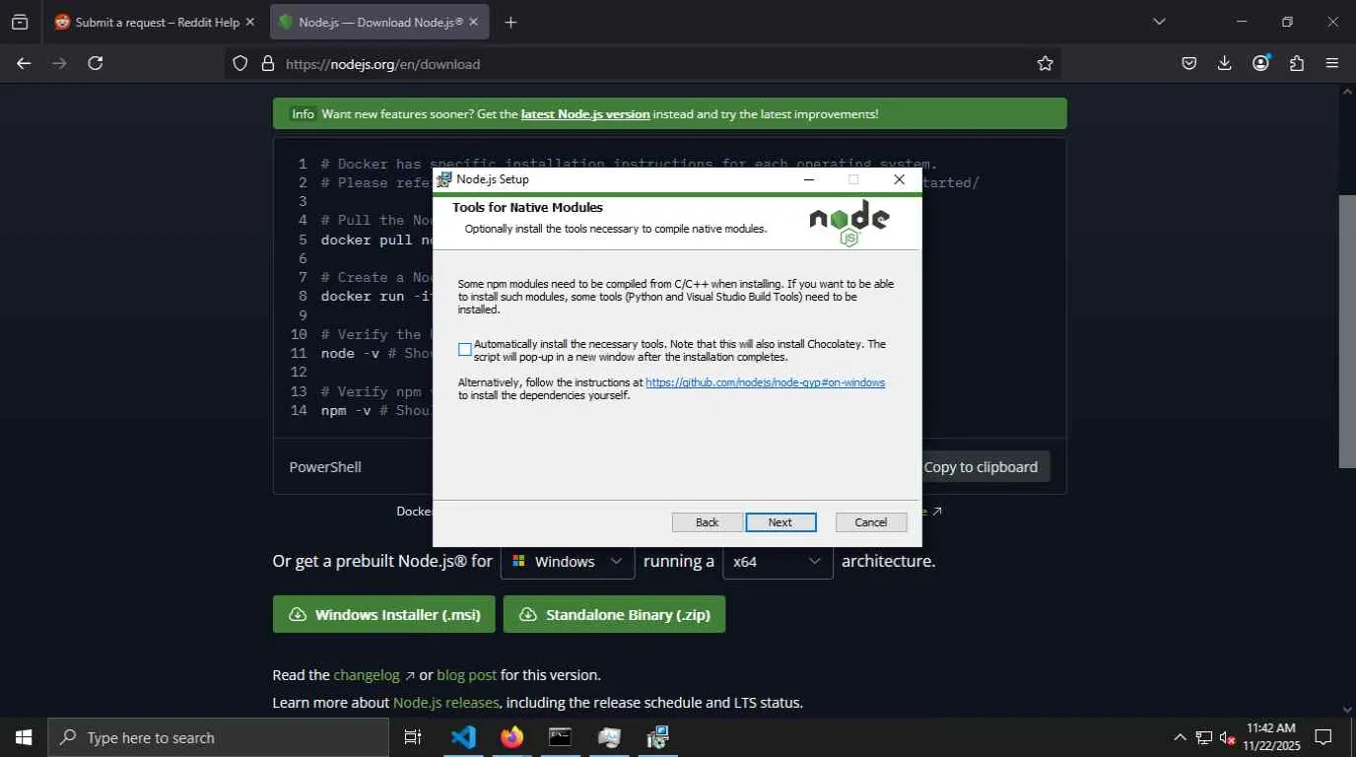Switch to the Submit a request Reddit tab
The height and width of the screenshot is (757, 1356).
point(155,22)
